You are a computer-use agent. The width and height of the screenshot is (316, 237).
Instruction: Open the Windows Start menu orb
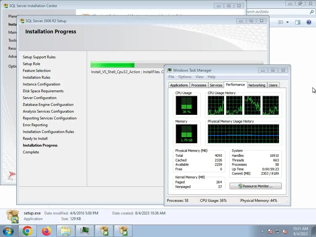pyautogui.click(x=8, y=231)
